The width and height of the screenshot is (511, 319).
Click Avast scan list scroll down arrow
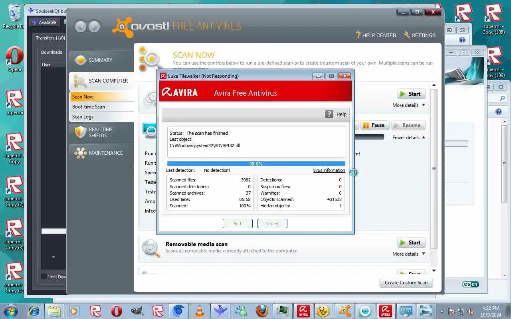click(434, 271)
